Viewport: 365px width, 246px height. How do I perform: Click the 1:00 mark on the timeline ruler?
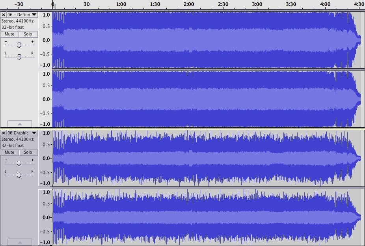(121, 4)
